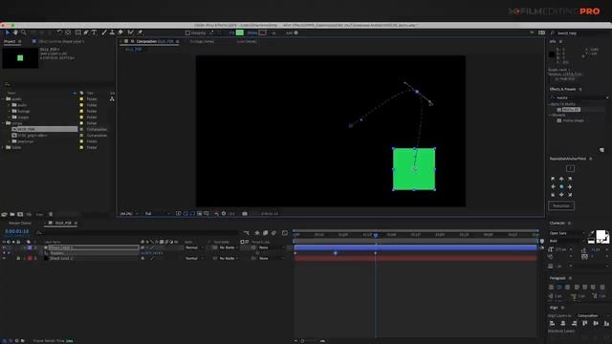Screen dimensions: 612x344
Task: Select the Puppet Pin tool
Action: coord(140,32)
